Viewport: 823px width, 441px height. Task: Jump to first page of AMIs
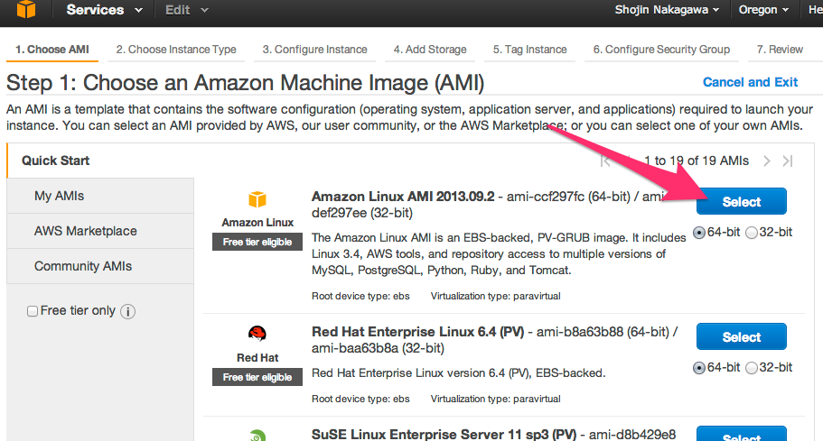click(606, 161)
